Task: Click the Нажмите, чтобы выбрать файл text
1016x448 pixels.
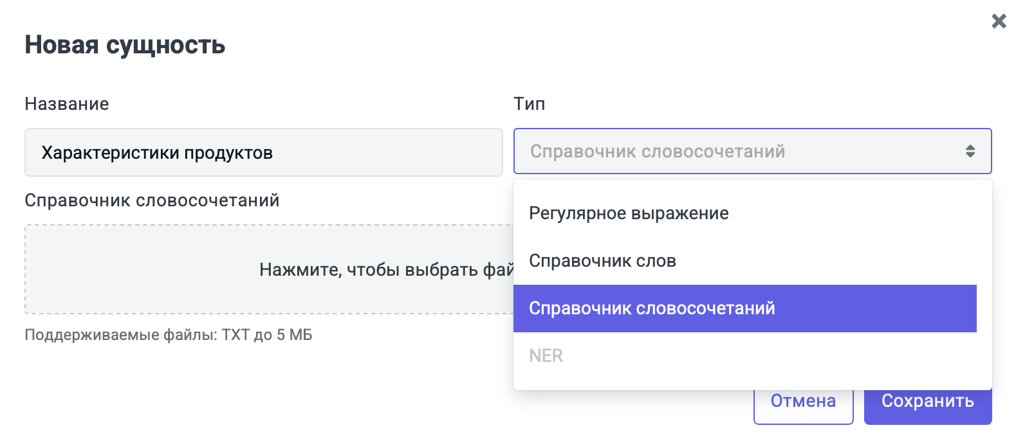Action: click(386, 269)
